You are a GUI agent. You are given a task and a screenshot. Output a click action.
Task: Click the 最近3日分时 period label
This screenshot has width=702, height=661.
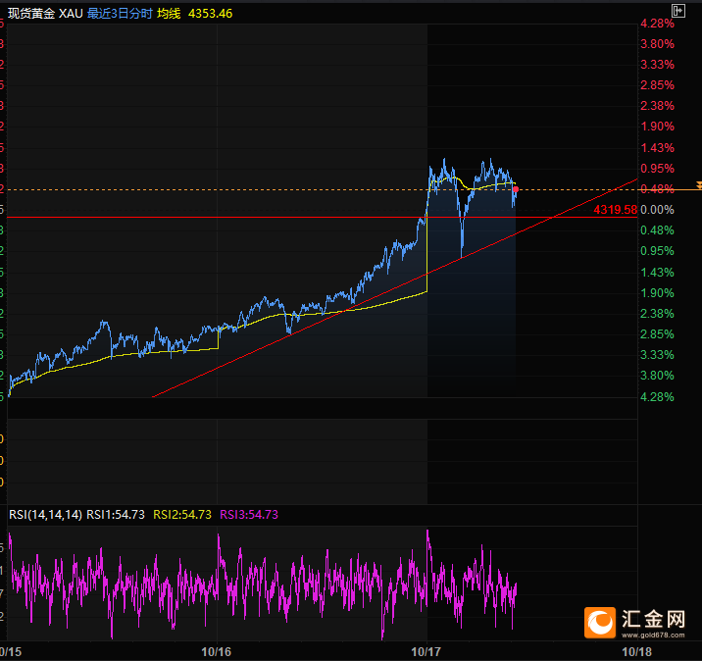[x=120, y=14]
